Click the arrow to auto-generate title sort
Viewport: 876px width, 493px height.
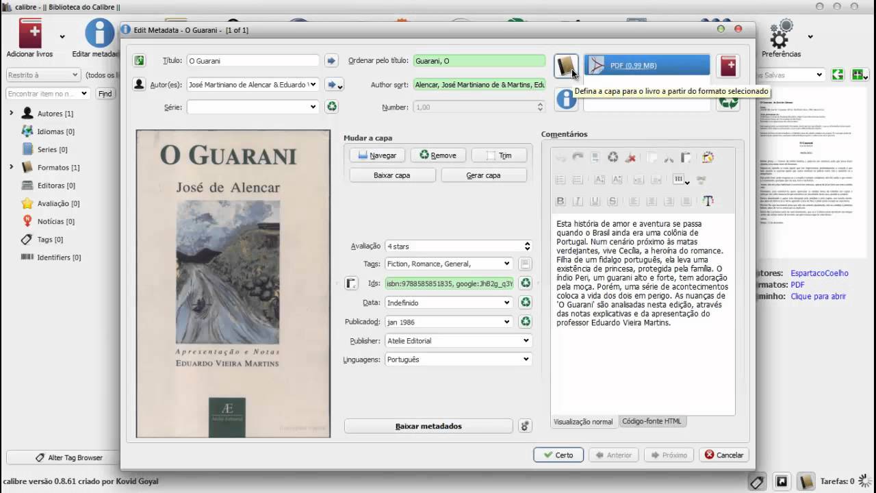pos(331,61)
